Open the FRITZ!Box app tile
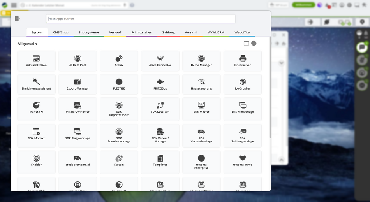Screen dimensions: 370x202 click(x=160, y=84)
